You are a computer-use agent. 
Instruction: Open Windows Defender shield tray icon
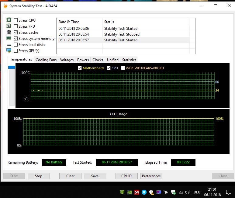click(x=151, y=192)
